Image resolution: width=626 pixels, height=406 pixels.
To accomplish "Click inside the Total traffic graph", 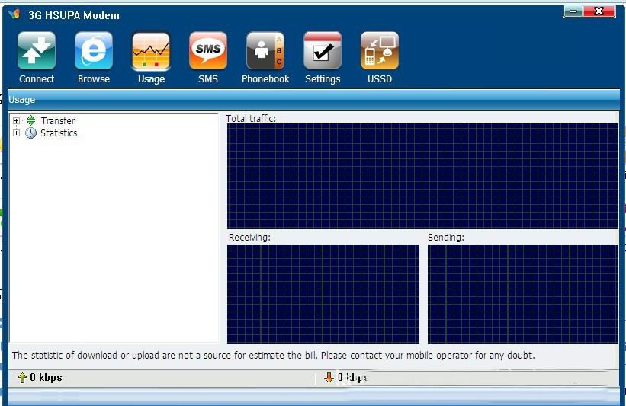I will point(422,175).
